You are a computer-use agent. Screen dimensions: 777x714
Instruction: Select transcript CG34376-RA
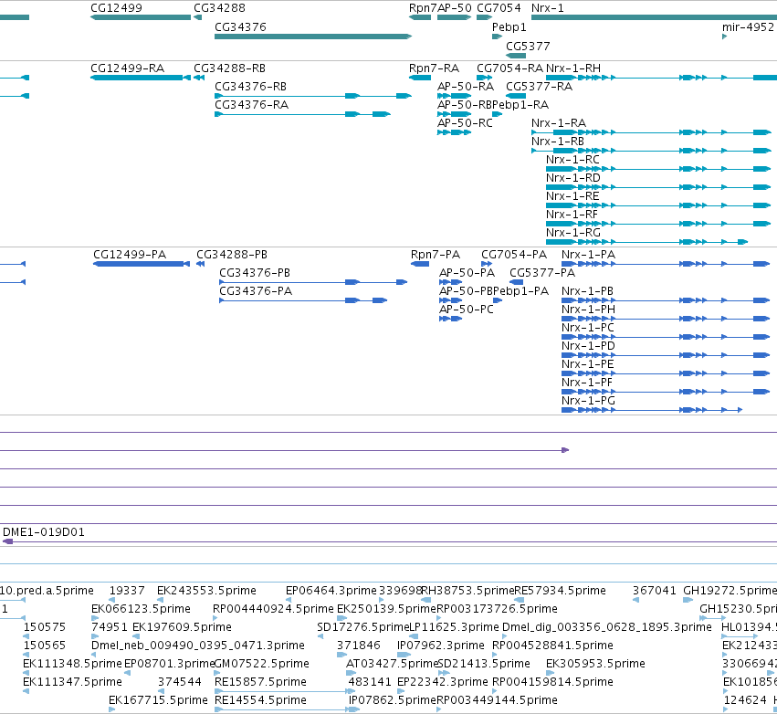tap(251, 105)
